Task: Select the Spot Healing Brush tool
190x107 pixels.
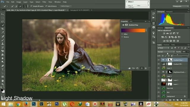Action: tap(3, 36)
